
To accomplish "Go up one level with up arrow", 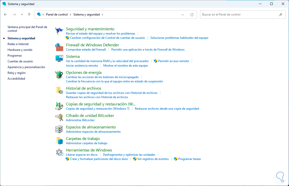I will pos(29,15).
